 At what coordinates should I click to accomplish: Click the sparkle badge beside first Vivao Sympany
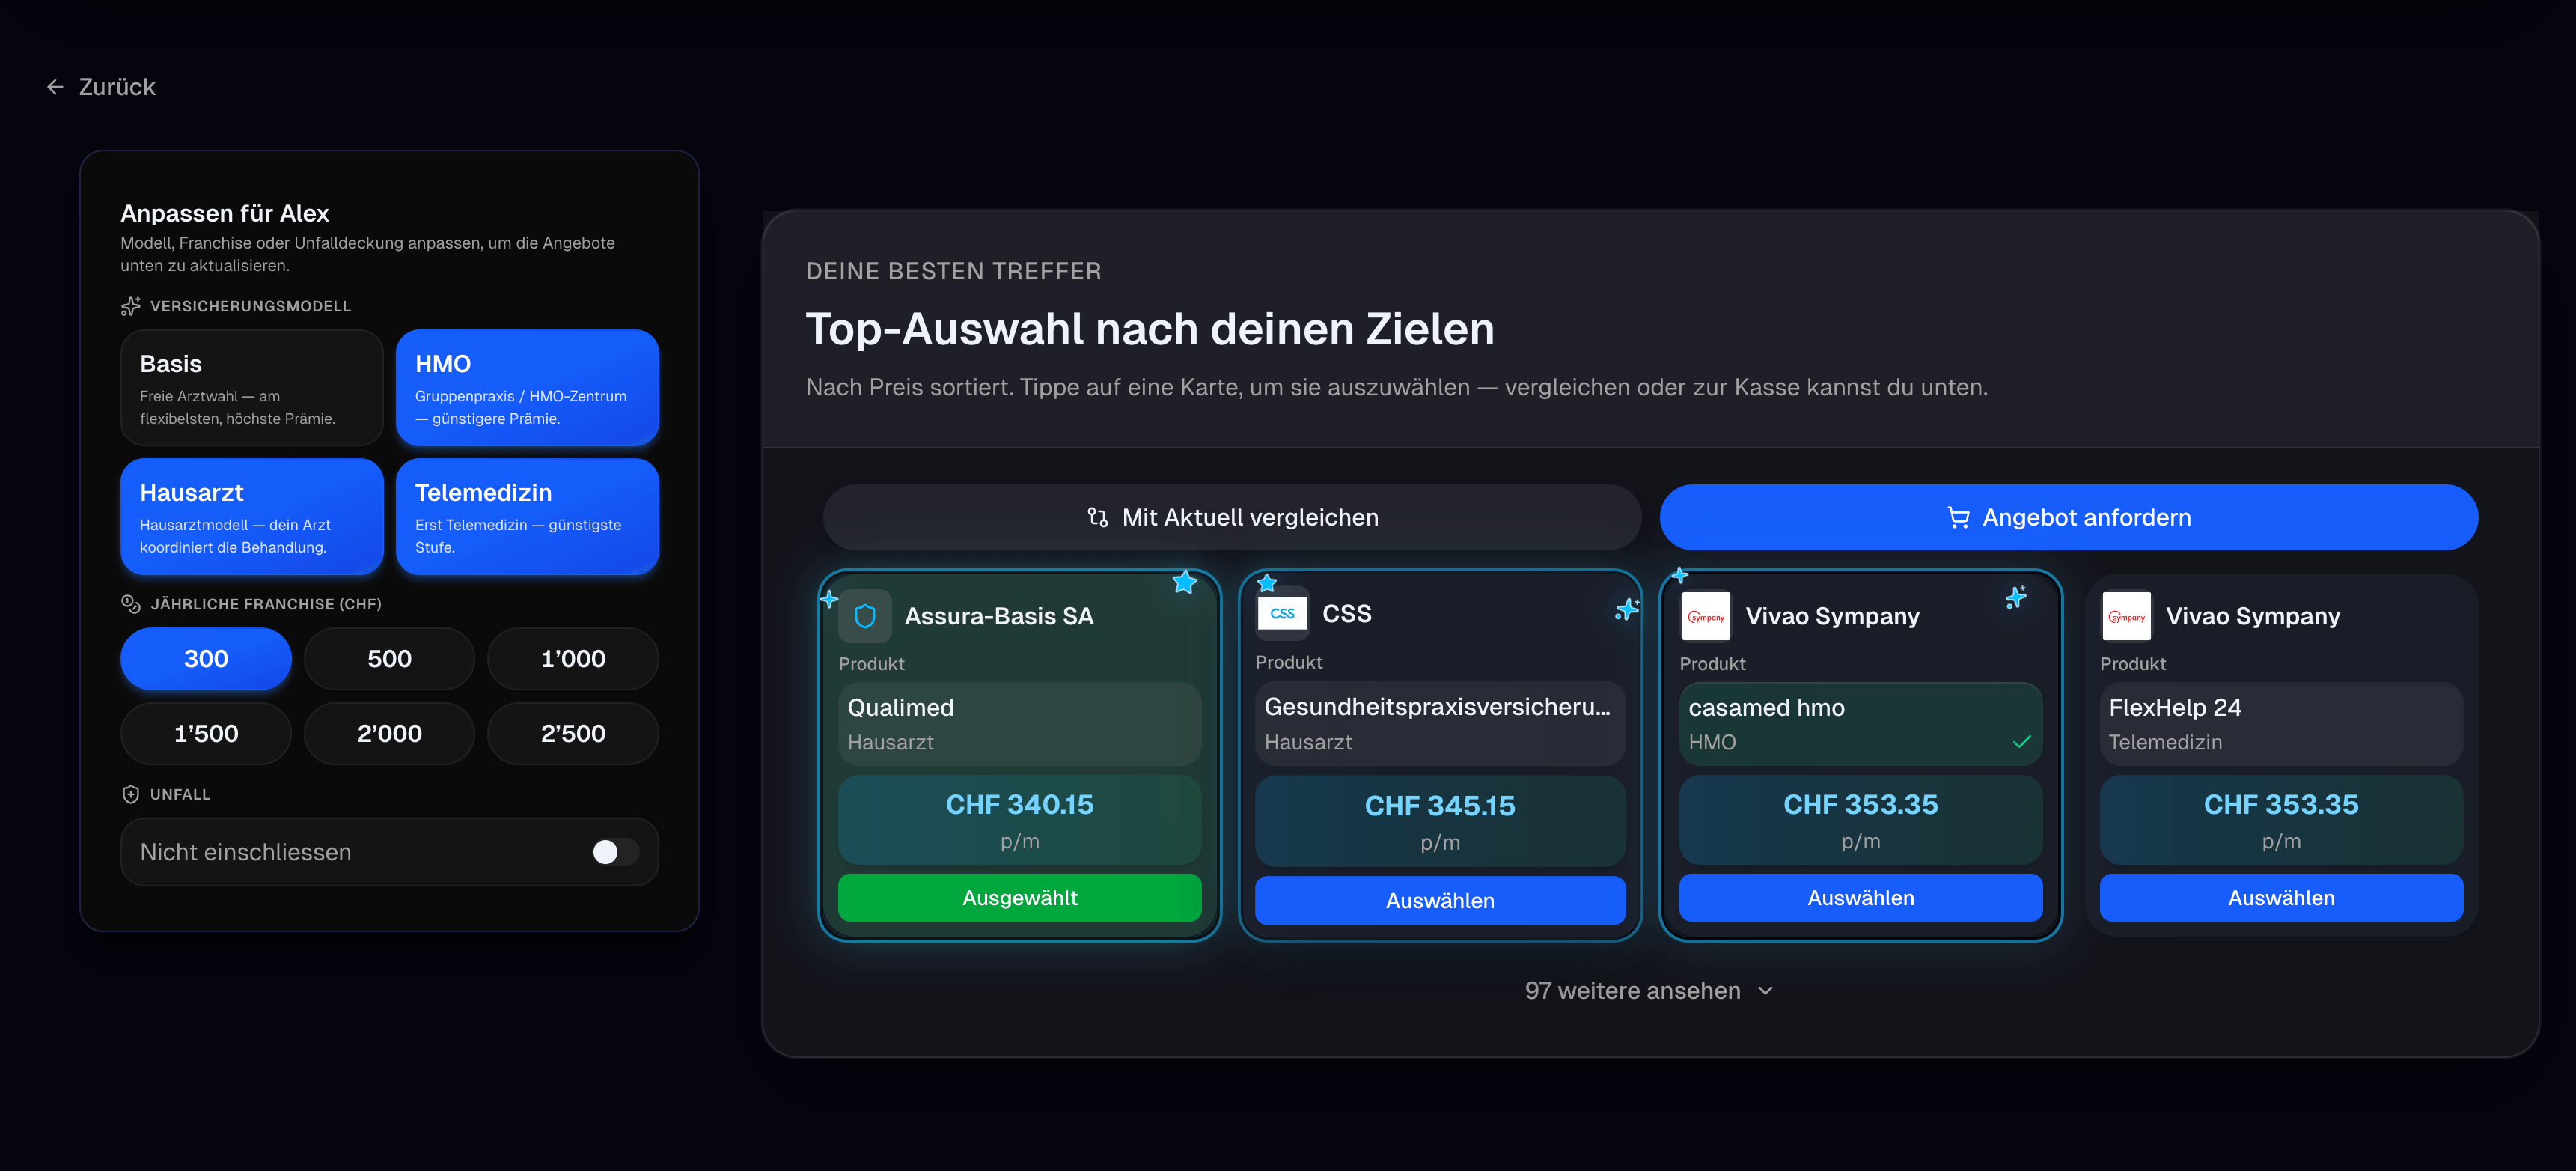coord(2016,597)
